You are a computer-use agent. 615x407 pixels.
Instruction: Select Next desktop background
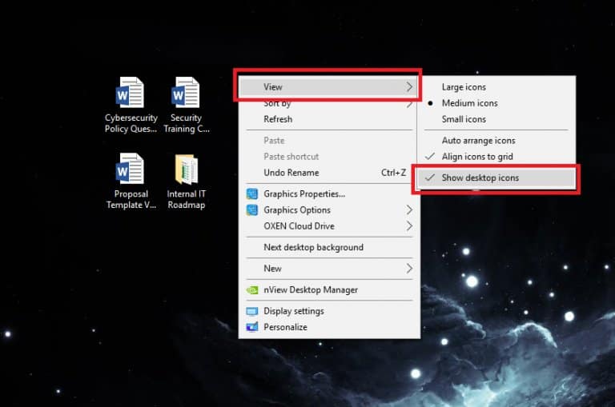[313, 247]
